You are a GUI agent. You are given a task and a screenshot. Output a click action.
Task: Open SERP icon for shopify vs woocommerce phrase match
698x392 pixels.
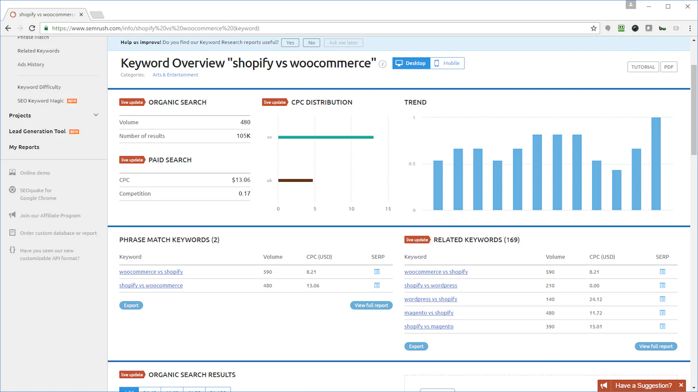[x=377, y=285]
